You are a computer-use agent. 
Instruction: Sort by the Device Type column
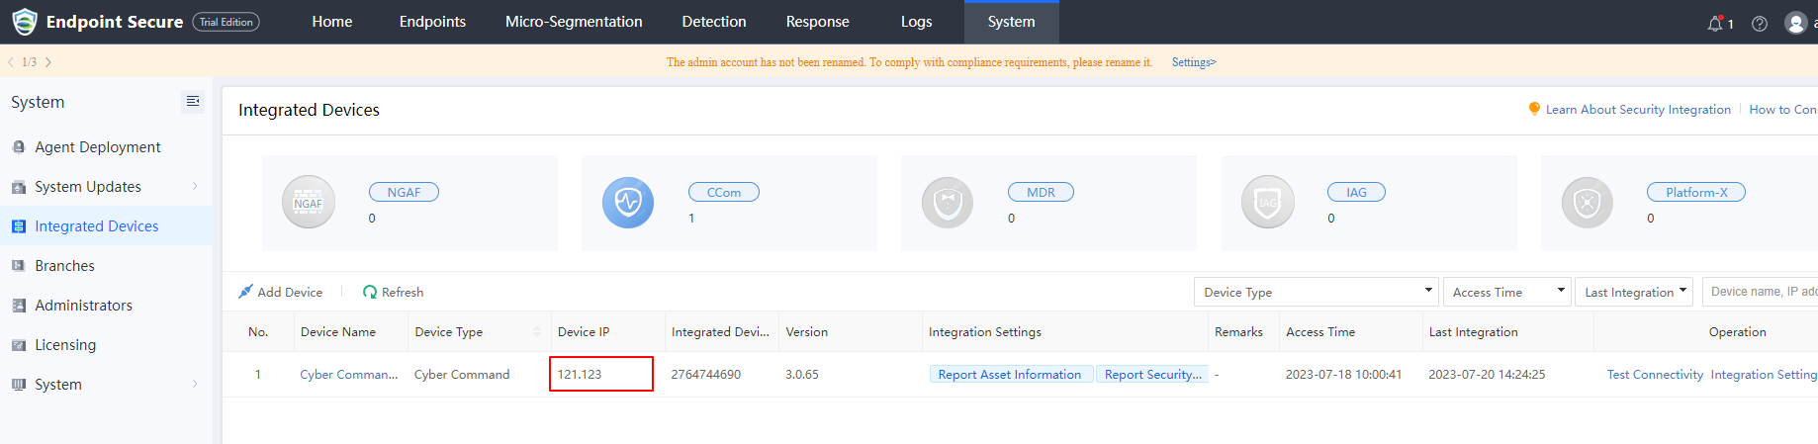tap(537, 332)
